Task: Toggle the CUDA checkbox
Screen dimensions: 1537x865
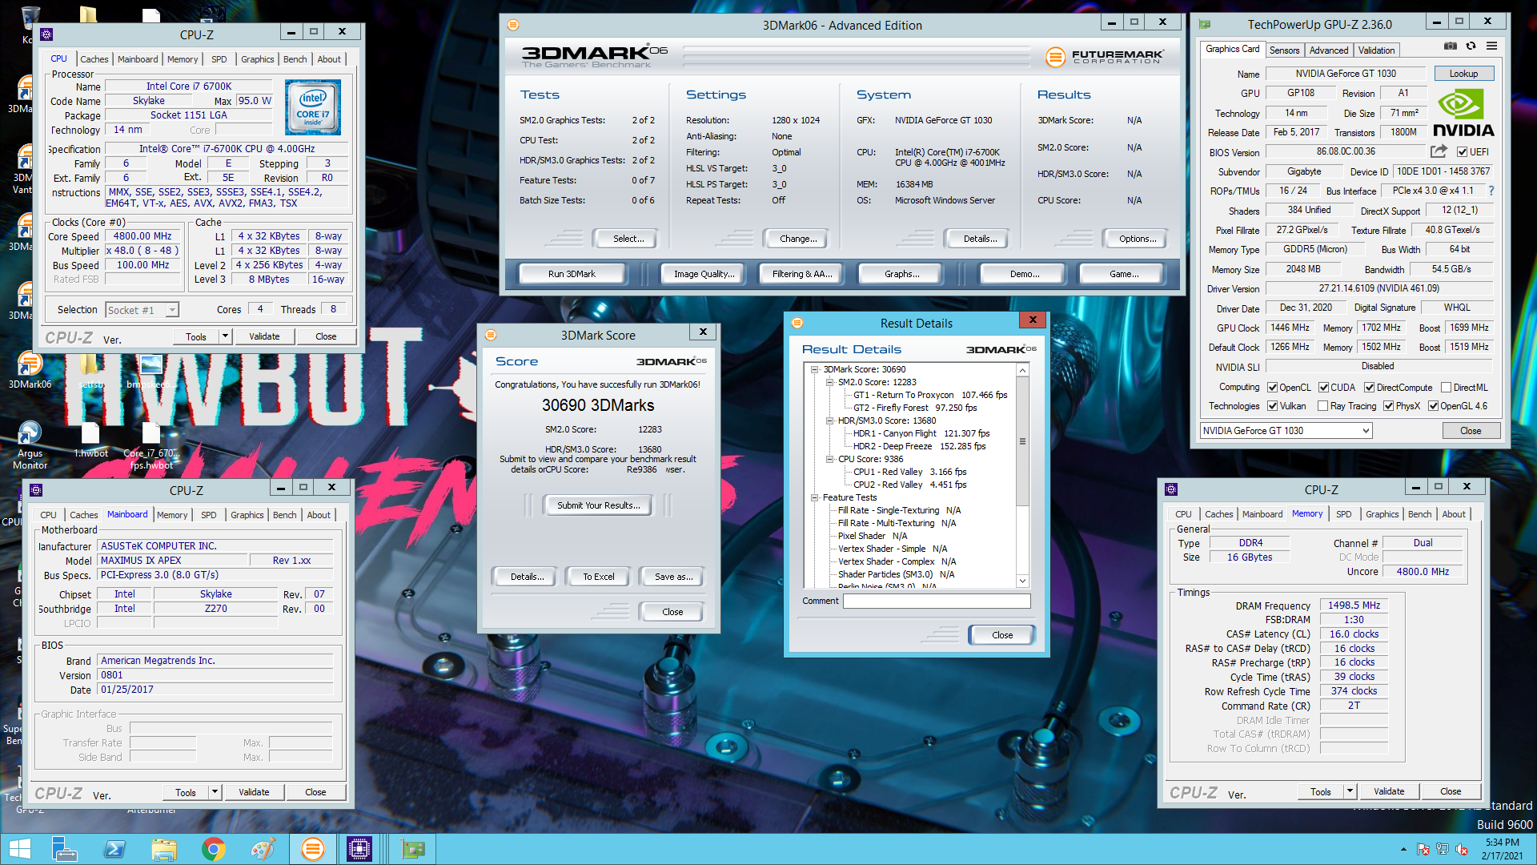Action: (x=1323, y=388)
